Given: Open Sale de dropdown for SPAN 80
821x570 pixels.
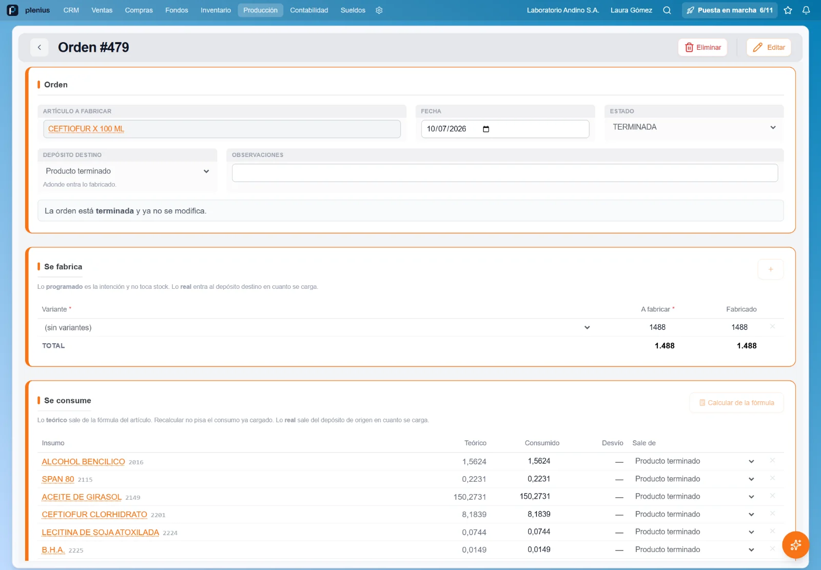Looking at the screenshot, I should tap(694, 479).
